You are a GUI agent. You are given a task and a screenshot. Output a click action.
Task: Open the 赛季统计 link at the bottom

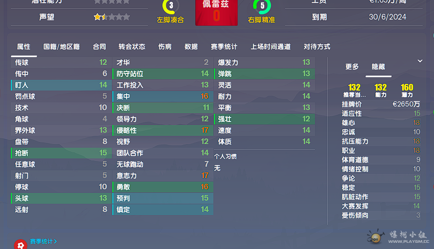43,241
